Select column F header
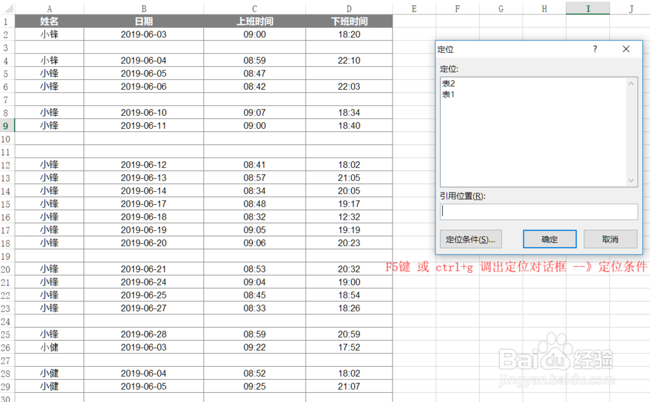The width and height of the screenshot is (650, 402). 457,8
